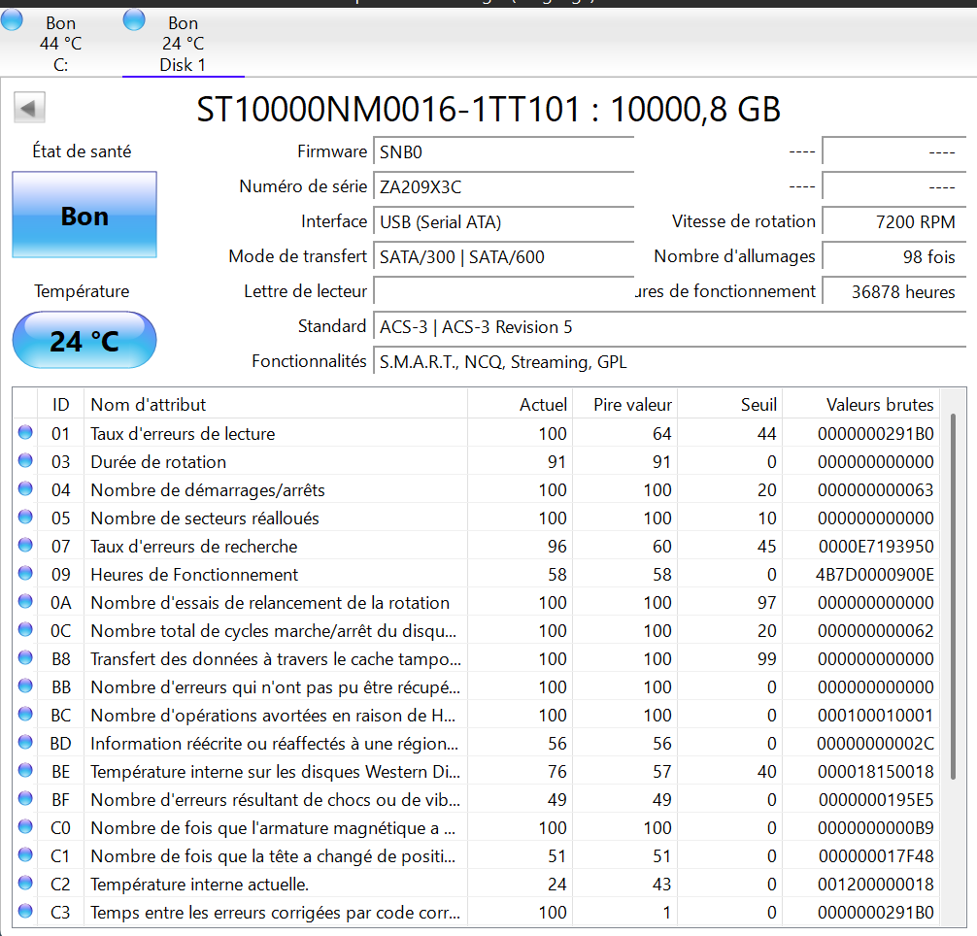Click the attribute list vertical scrollbar

click(x=953, y=596)
